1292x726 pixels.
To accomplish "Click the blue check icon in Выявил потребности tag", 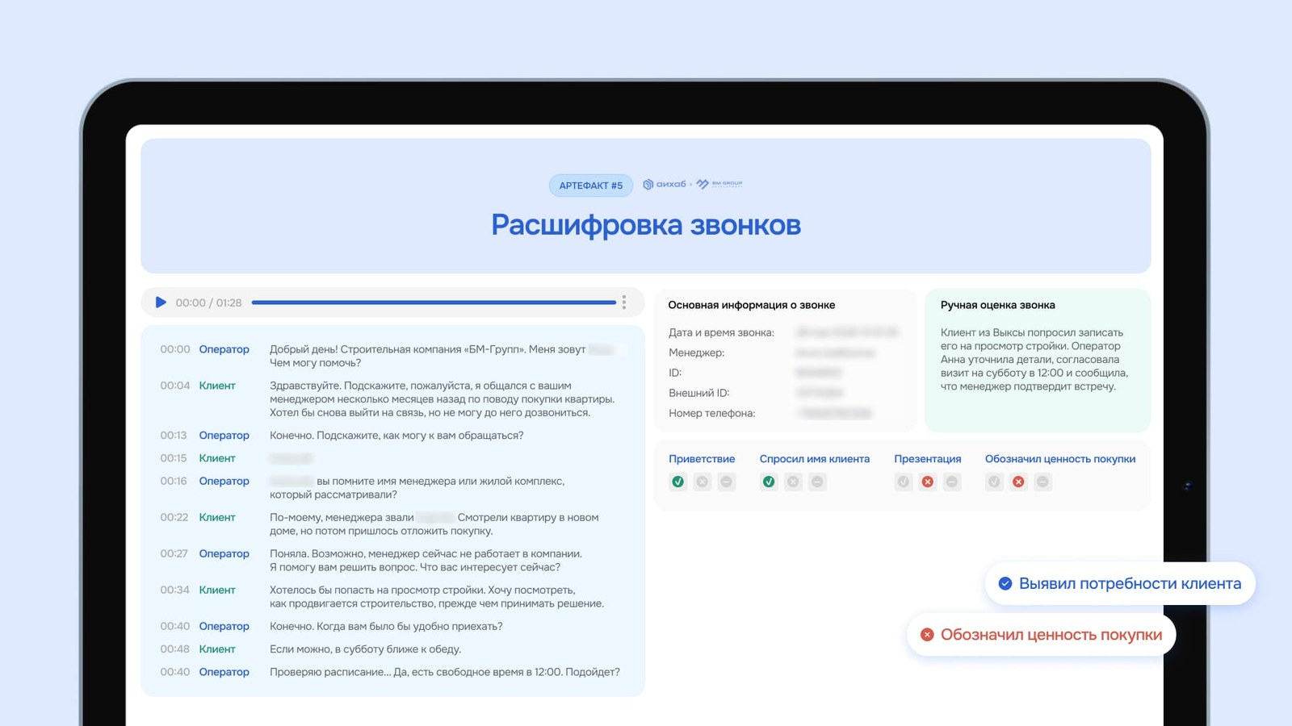I will [1005, 583].
